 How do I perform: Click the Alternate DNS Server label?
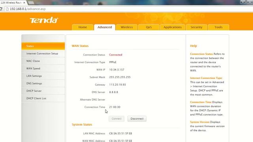tap(93, 100)
